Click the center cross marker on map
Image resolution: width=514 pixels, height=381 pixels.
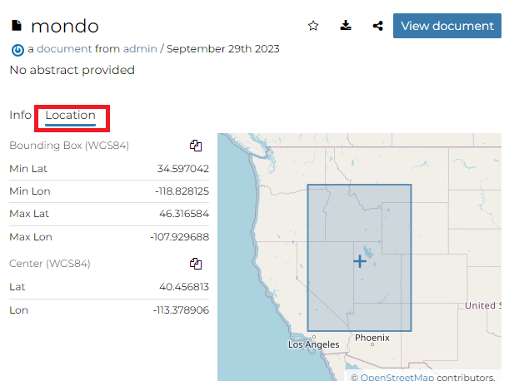(359, 261)
